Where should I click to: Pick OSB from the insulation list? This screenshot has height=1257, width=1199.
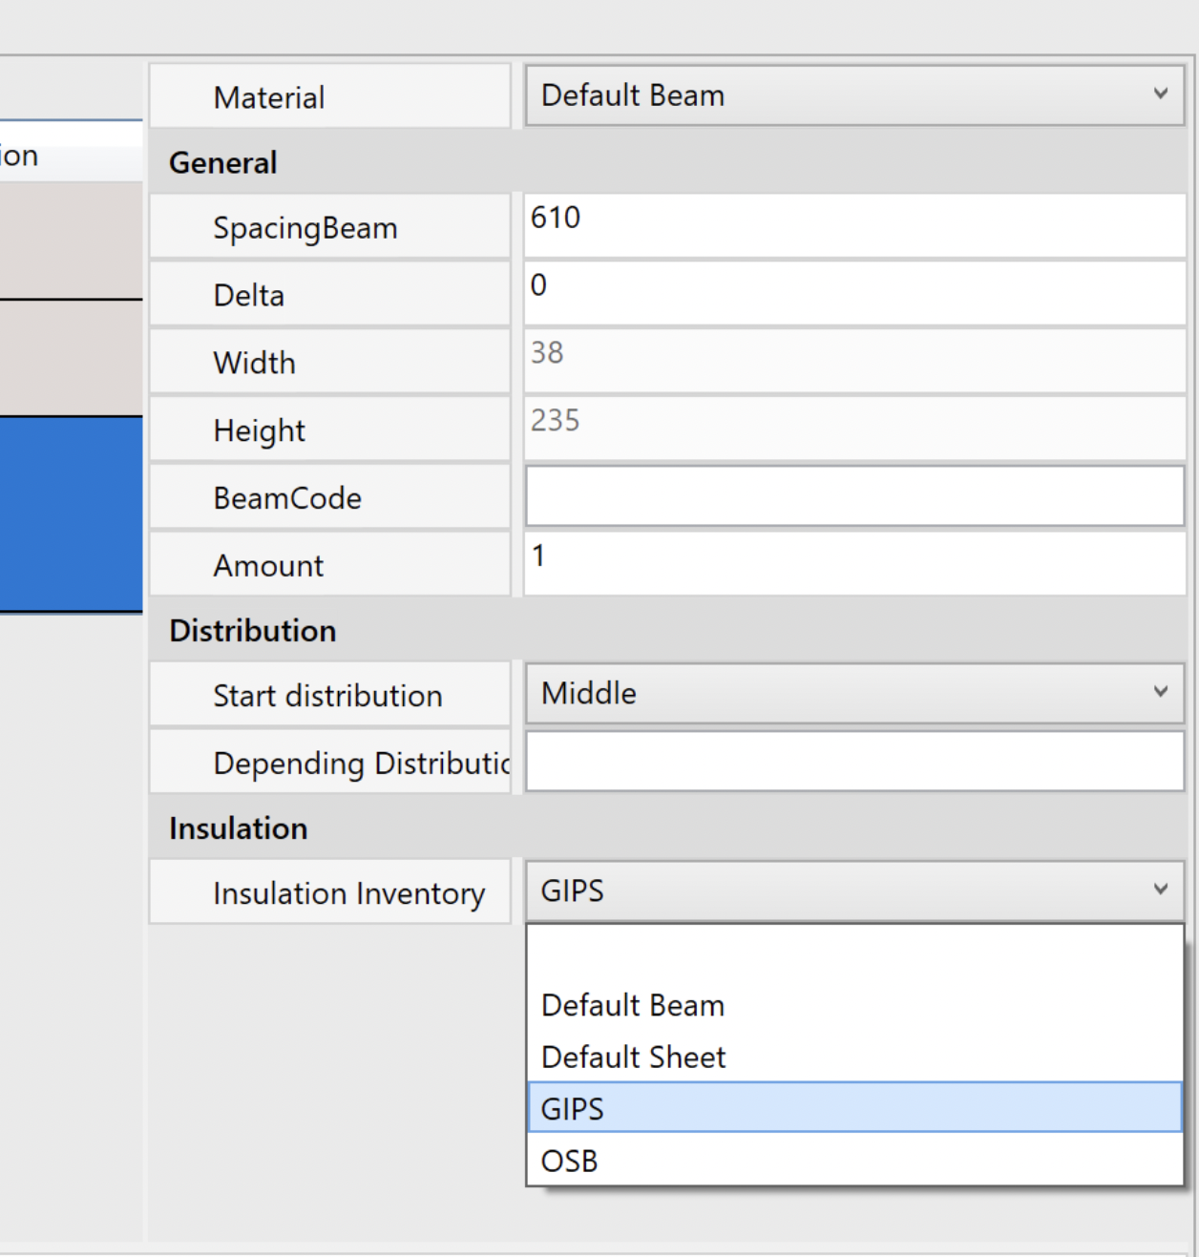(x=853, y=1161)
